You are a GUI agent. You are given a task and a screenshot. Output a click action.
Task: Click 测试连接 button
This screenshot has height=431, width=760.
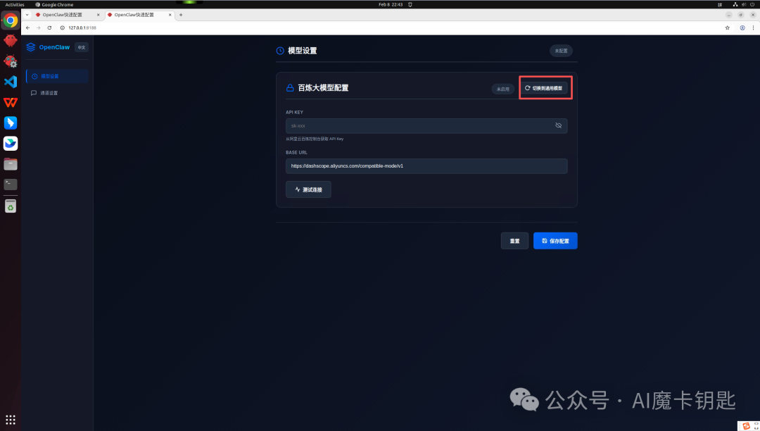point(308,189)
